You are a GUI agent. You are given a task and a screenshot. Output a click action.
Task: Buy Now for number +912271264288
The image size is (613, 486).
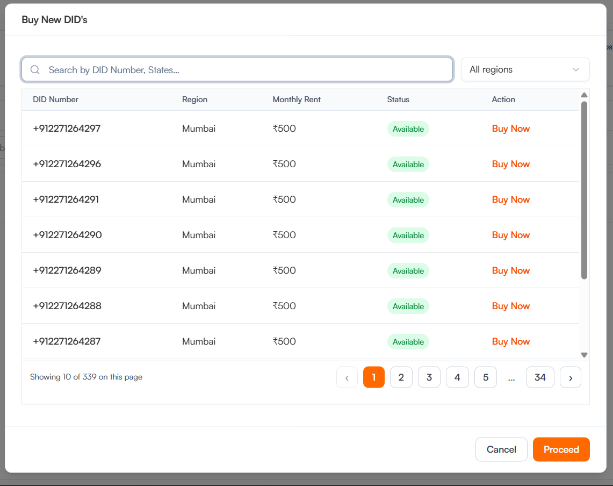[x=510, y=306]
